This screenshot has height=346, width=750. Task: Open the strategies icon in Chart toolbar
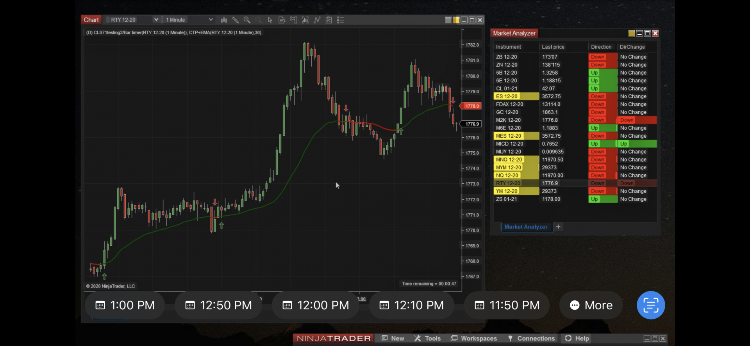(x=329, y=20)
